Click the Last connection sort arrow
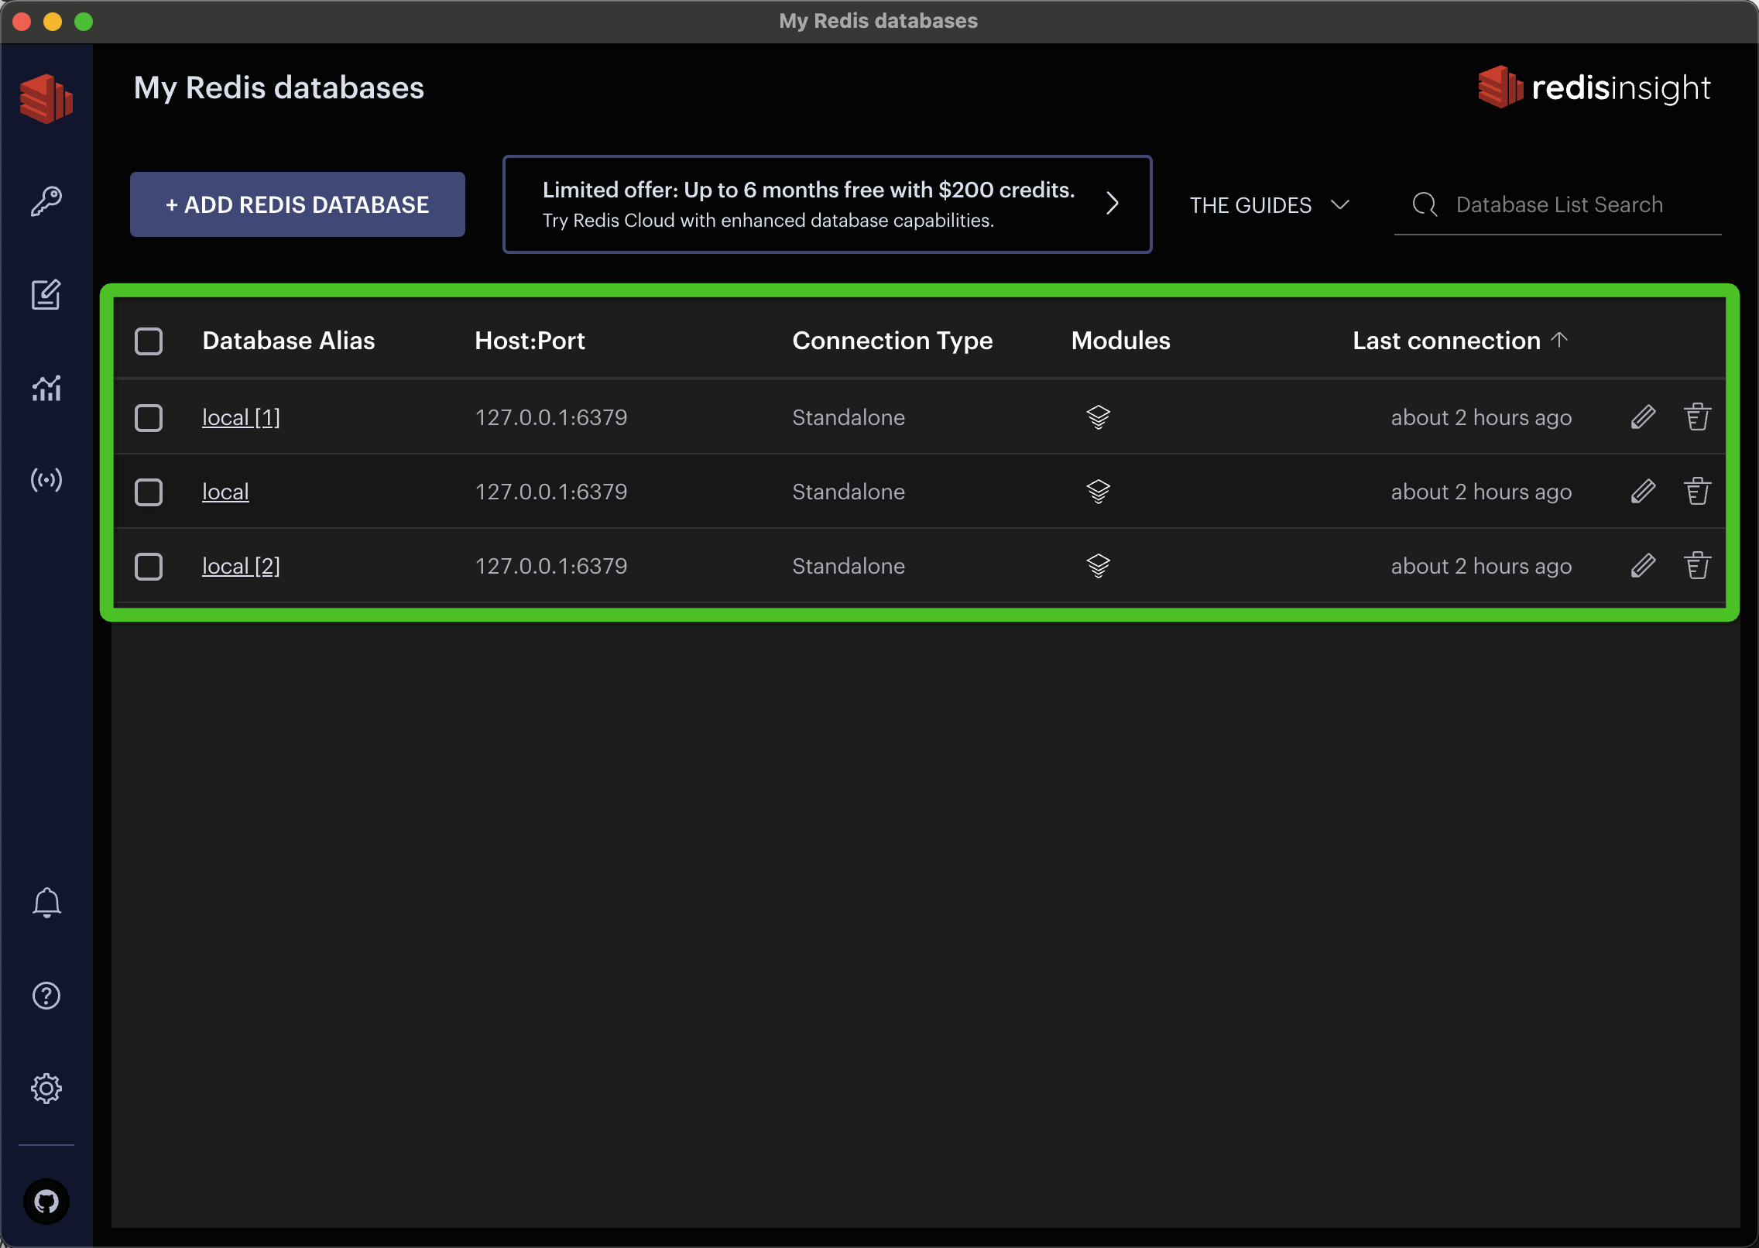Viewport: 1759px width, 1248px height. click(1559, 339)
